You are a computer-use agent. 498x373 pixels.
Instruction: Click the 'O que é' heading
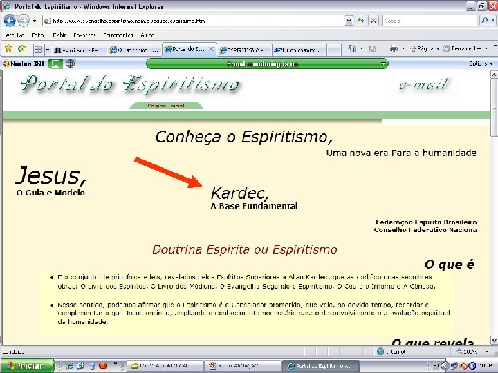pos(450,264)
